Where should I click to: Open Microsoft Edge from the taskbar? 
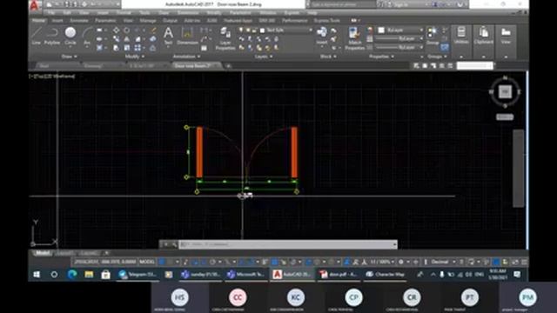pyautogui.click(x=72, y=275)
